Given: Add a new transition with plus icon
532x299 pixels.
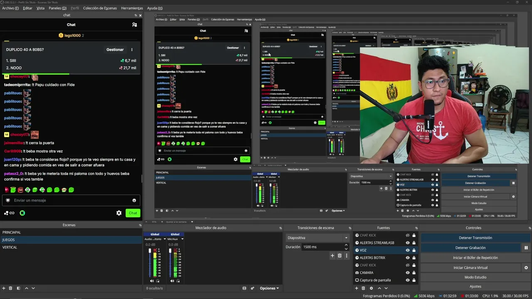Looking at the screenshot, I should (332, 256).
